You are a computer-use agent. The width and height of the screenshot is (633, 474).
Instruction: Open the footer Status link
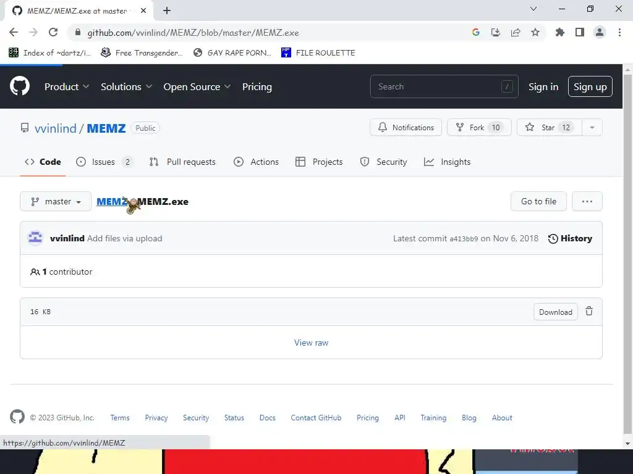coord(234,418)
